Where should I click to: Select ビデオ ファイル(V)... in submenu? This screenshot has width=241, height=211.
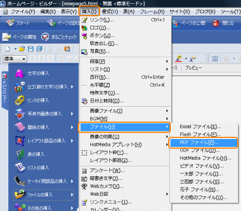(x=204, y=166)
